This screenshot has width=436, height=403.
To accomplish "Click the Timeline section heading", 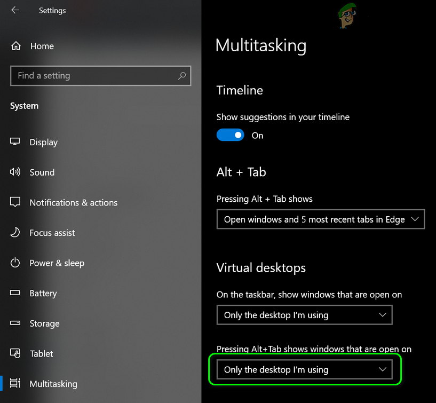I will [240, 90].
